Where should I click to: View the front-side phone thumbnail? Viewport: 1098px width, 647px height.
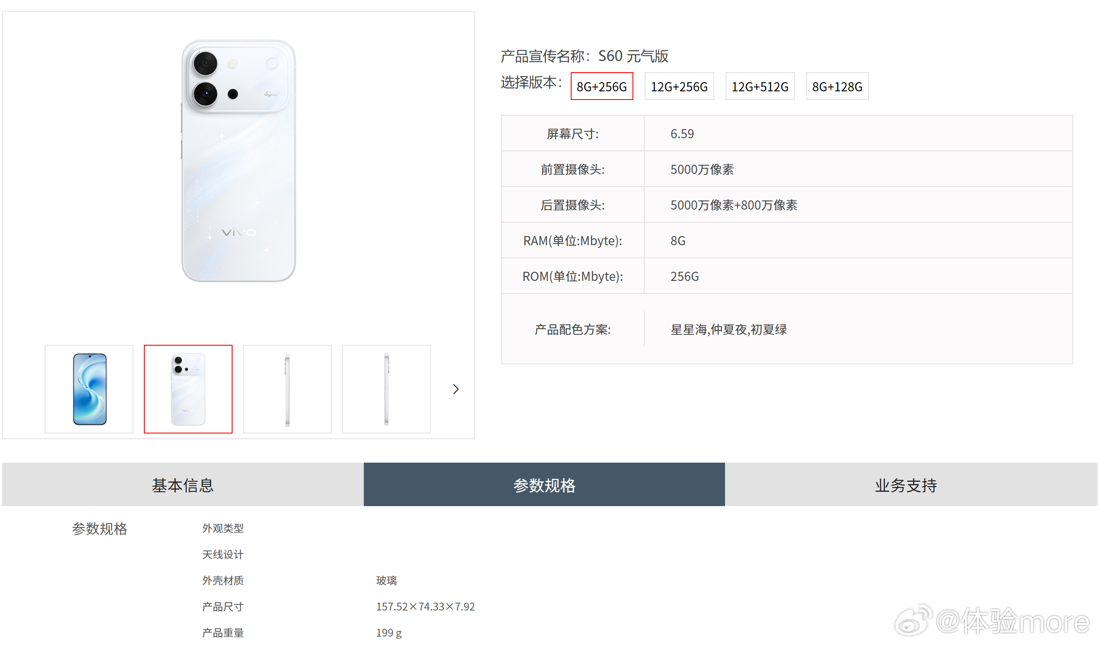point(89,389)
